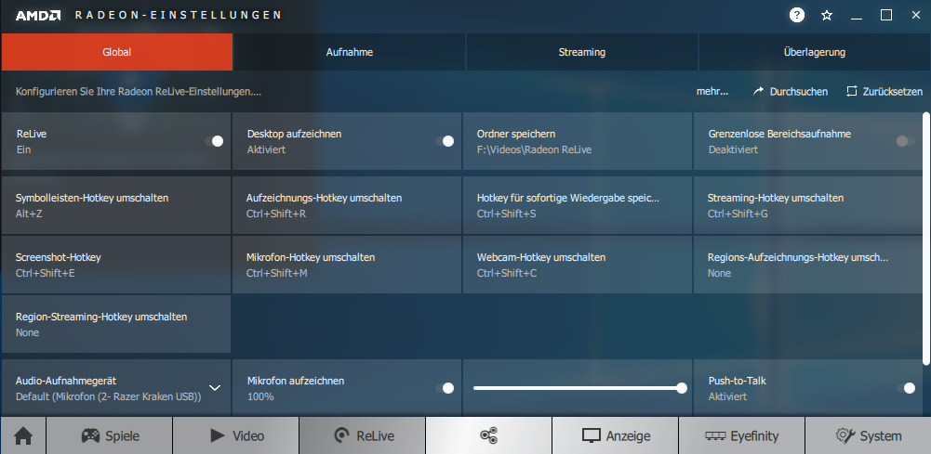Click the Zurücksetzen button
931x454 pixels.
click(884, 91)
